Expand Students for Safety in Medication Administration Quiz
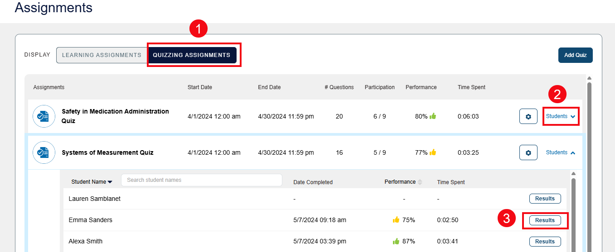Viewport: 615px width, 252px height. pos(561,116)
